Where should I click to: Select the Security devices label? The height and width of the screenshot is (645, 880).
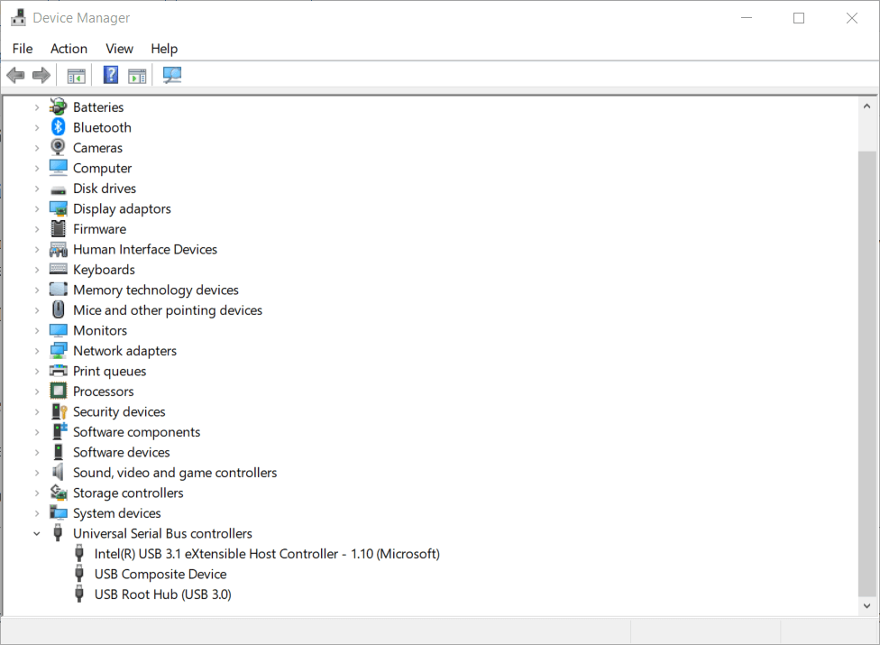tap(119, 412)
